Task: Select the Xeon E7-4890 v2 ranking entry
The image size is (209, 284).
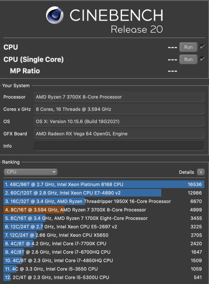Action: [x=104, y=193]
